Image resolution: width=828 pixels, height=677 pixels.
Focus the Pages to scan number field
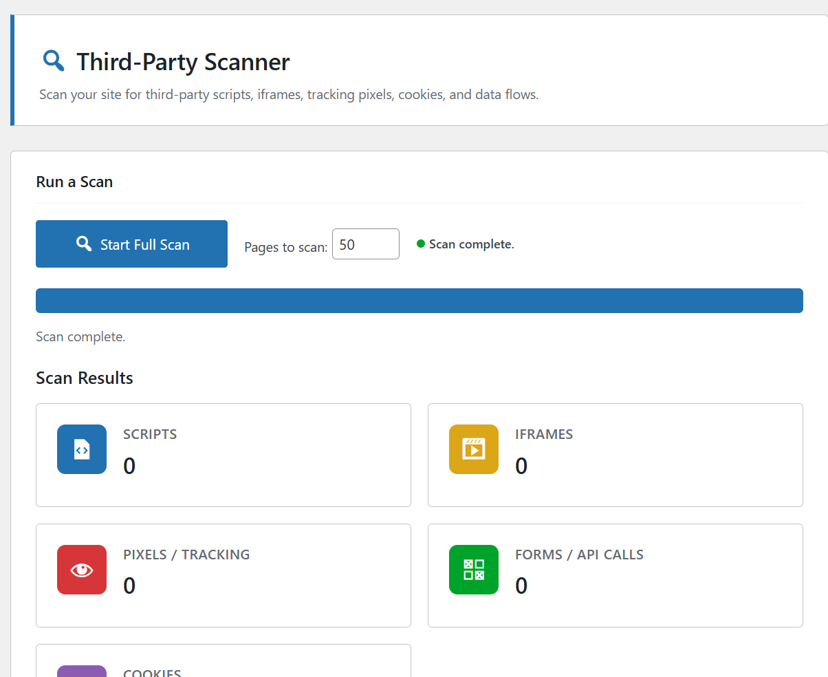coord(365,244)
